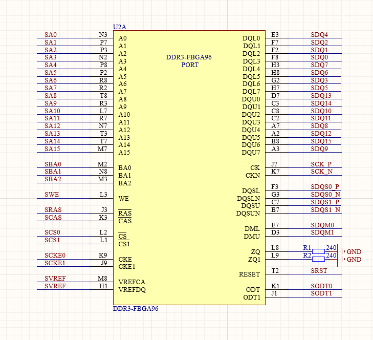Select the SA7 net label

(51, 88)
